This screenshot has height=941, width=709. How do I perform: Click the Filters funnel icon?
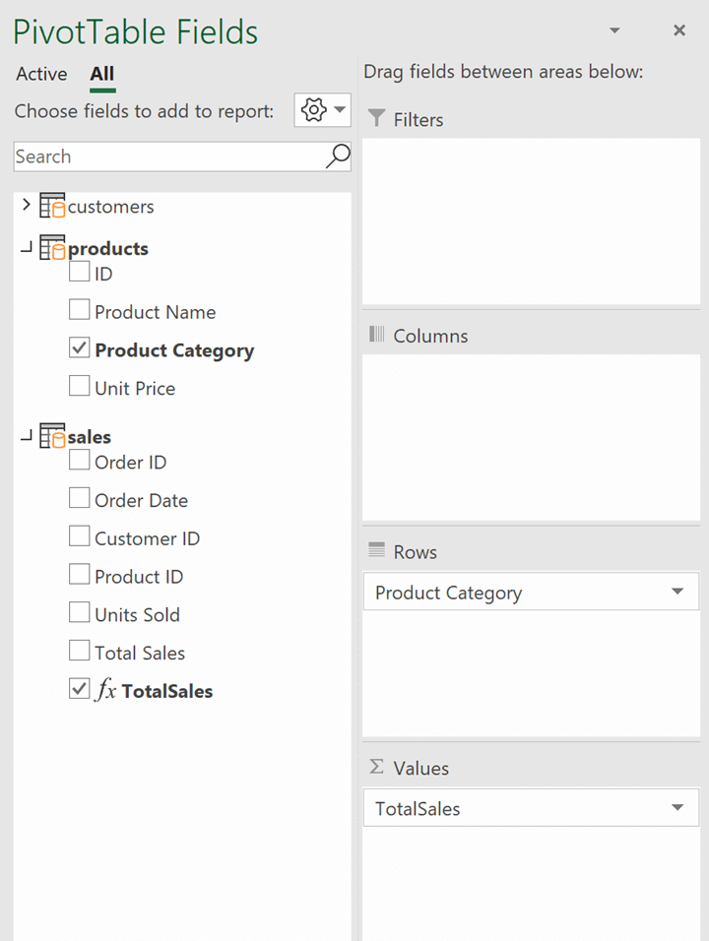click(375, 118)
